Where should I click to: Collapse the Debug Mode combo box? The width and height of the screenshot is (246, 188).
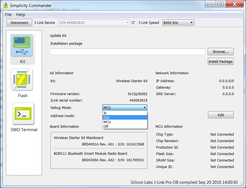click(x=125, y=108)
